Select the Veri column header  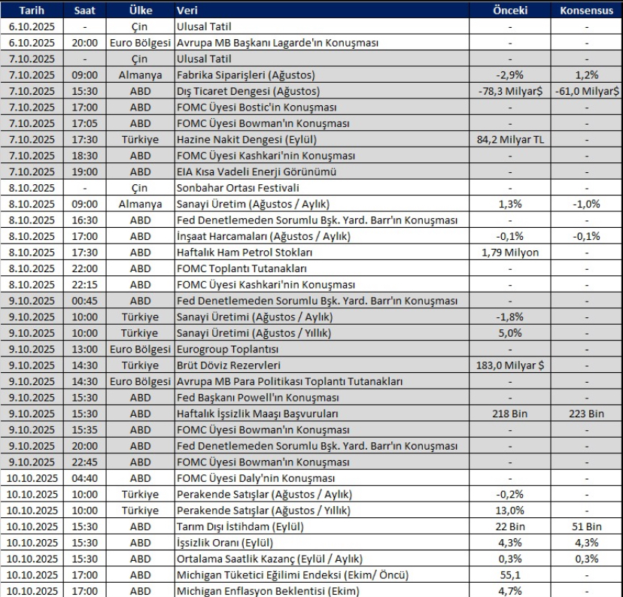coord(188,11)
